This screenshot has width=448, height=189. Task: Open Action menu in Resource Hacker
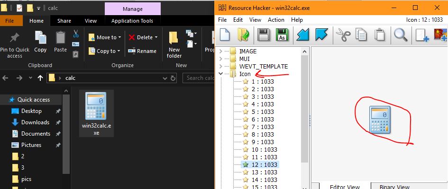(276, 20)
